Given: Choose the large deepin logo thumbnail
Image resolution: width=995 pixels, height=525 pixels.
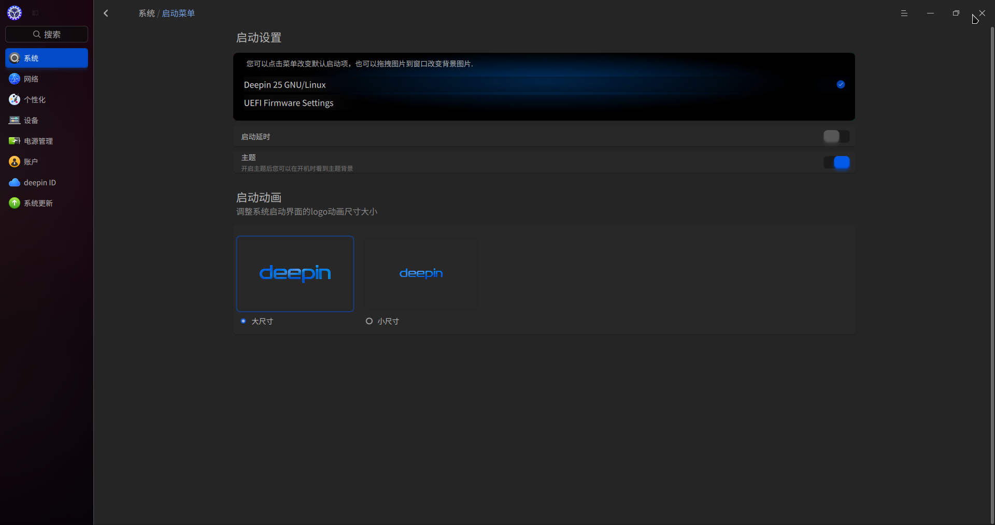Looking at the screenshot, I should (295, 274).
